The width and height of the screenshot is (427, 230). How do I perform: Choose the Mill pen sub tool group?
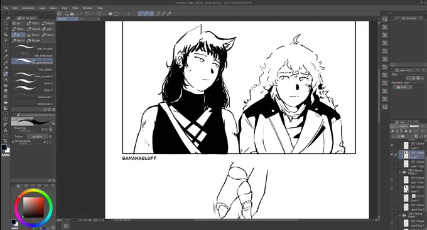pyautogui.click(x=33, y=41)
